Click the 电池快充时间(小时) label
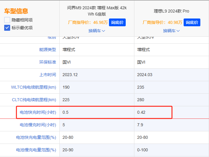 pyautogui.click(x=38, y=112)
